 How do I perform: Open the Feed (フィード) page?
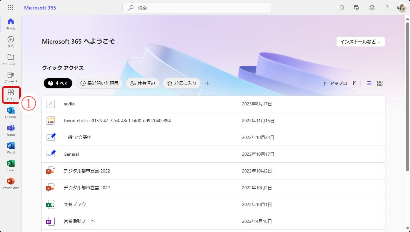click(x=11, y=77)
